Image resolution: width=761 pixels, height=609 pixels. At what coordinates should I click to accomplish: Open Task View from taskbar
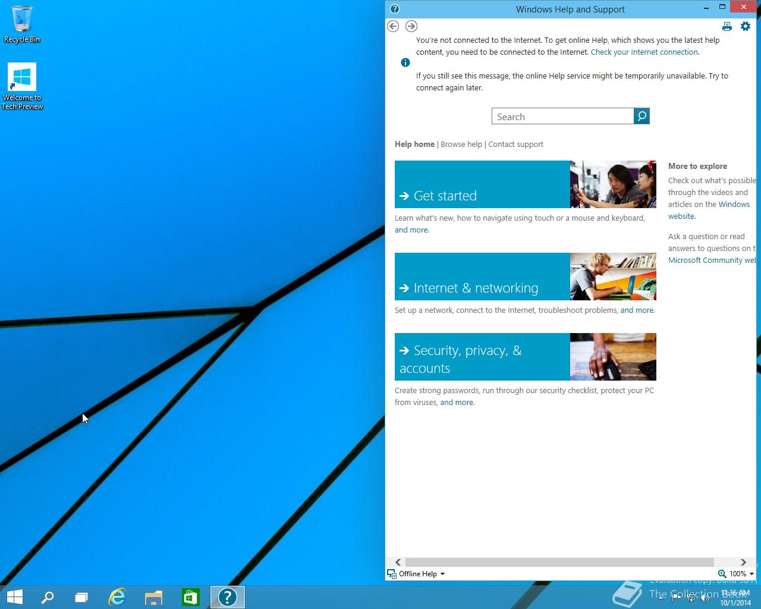coord(81,597)
